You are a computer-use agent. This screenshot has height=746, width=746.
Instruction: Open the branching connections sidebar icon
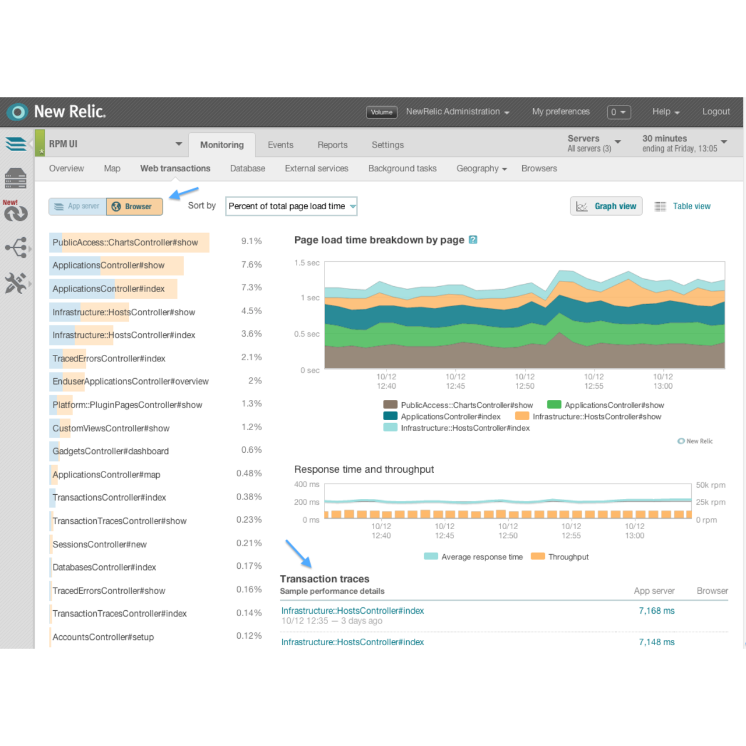point(16,247)
